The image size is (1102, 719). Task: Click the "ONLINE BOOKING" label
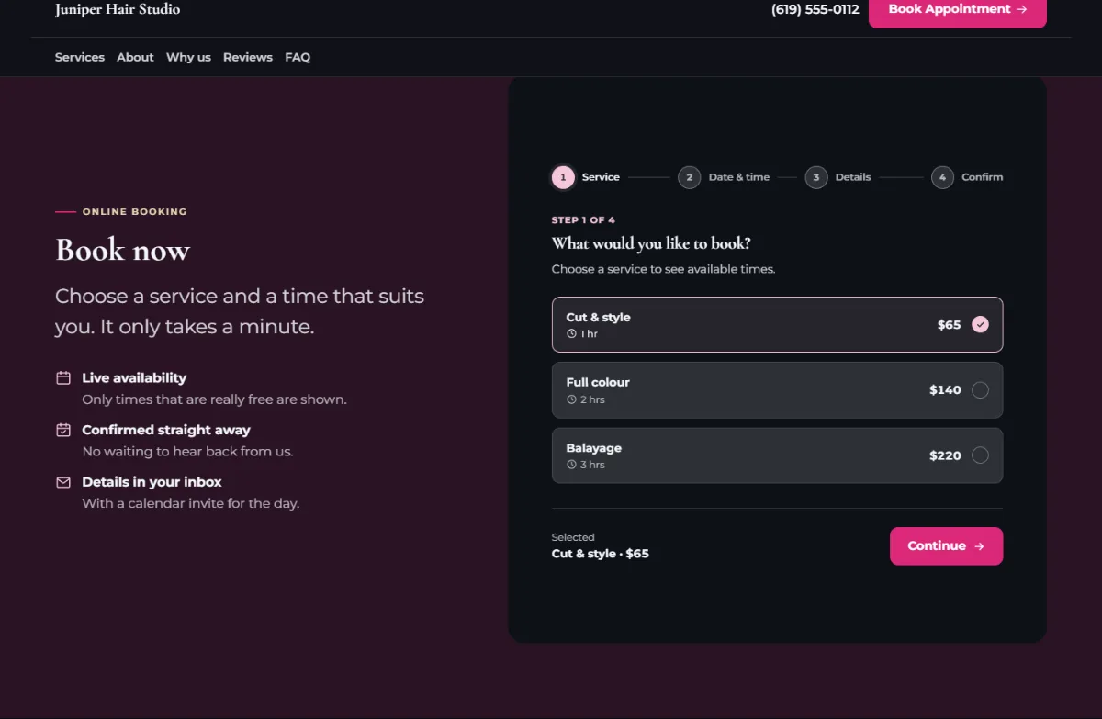pos(134,211)
